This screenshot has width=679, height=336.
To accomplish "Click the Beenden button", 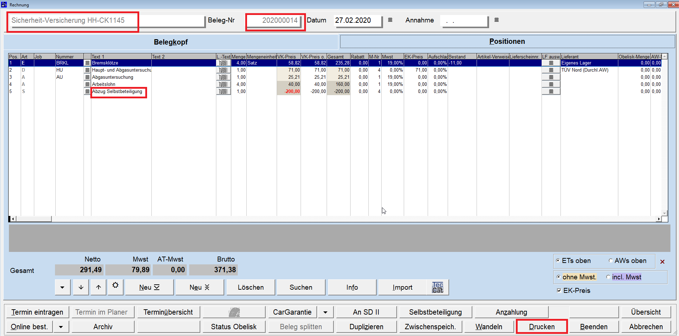I will point(594,327).
